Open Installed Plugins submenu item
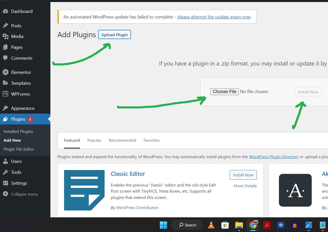Screen dimensions: 328x232 18,131
